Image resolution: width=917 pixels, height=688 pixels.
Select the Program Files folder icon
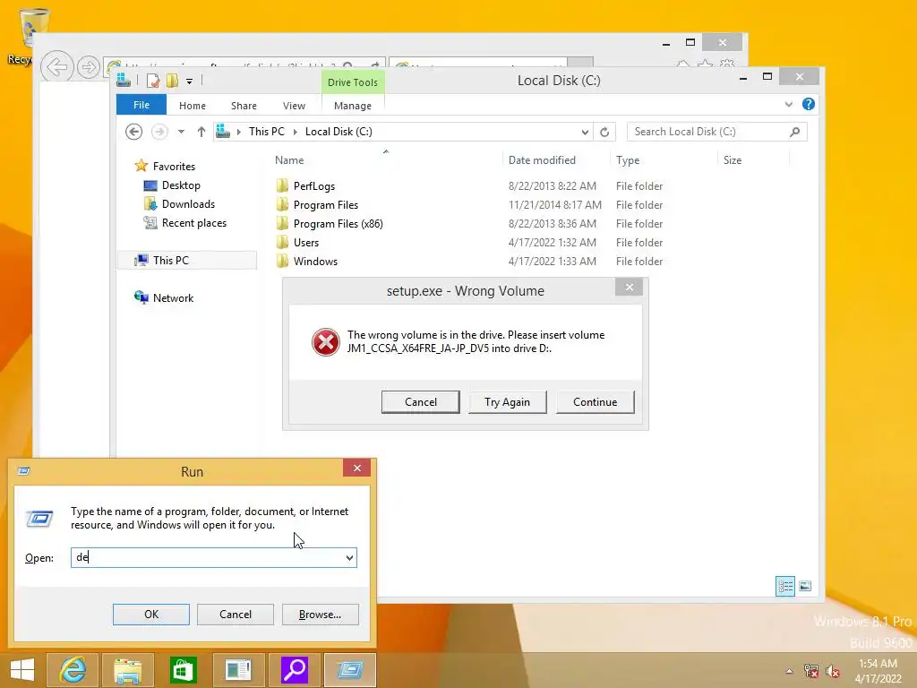pos(282,205)
